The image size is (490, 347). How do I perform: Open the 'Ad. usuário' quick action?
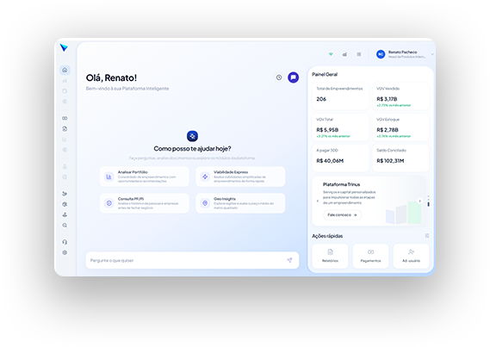(x=411, y=256)
